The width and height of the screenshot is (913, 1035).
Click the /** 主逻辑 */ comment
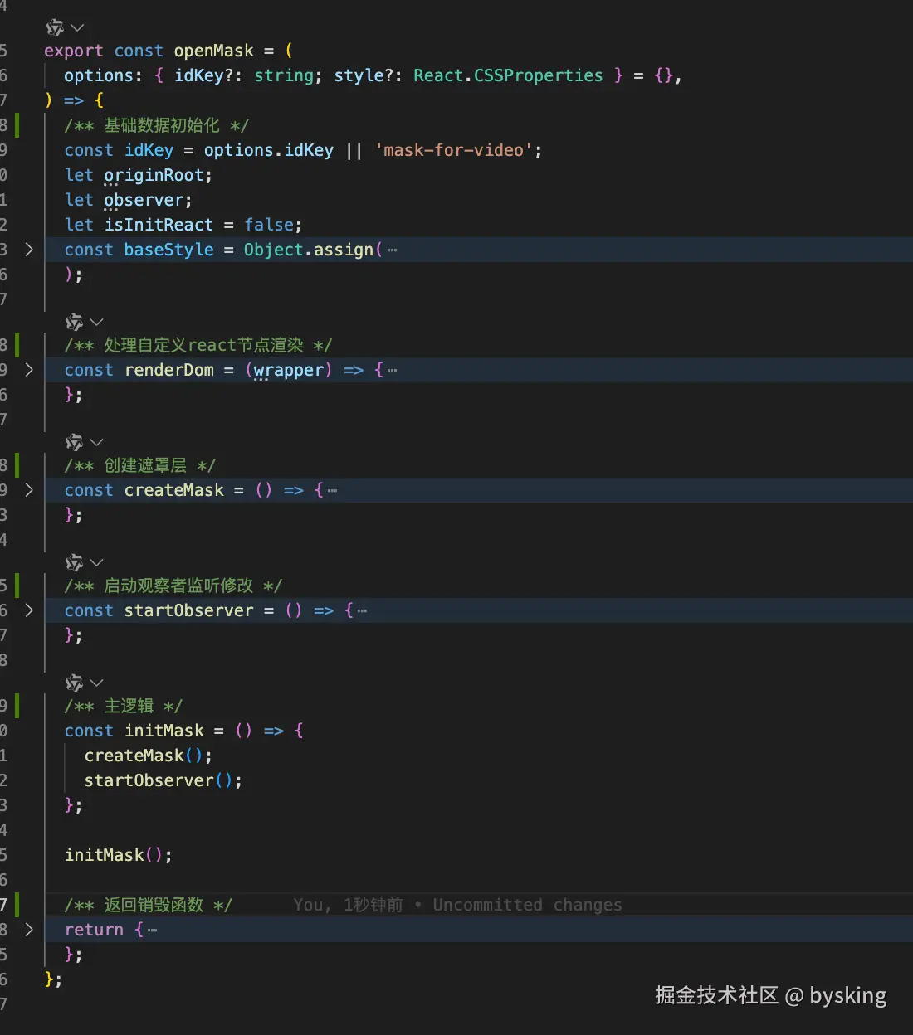(124, 706)
